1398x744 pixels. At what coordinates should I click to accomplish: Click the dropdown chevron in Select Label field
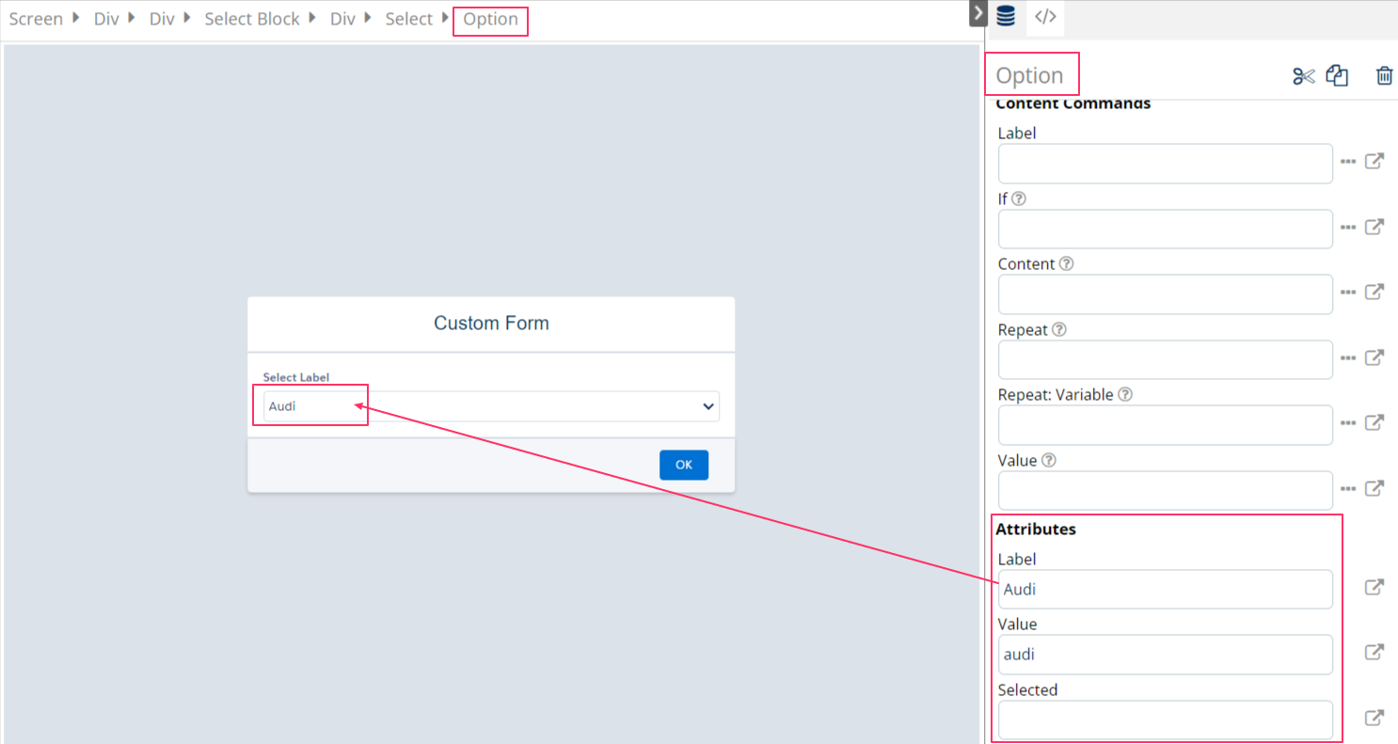(708, 406)
